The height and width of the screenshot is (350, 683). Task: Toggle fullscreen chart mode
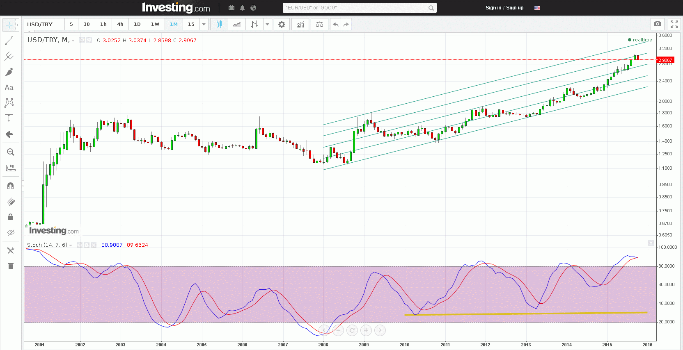point(674,24)
